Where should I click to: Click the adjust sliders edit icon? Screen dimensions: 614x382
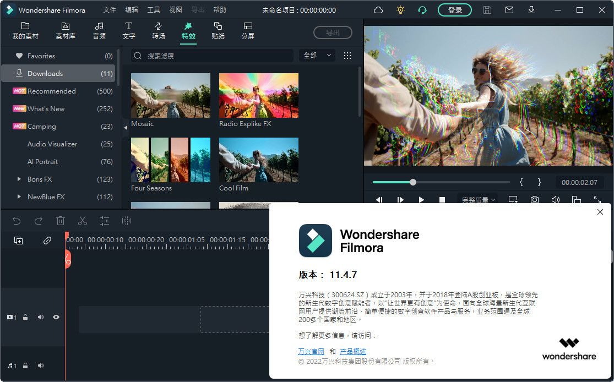coord(105,221)
